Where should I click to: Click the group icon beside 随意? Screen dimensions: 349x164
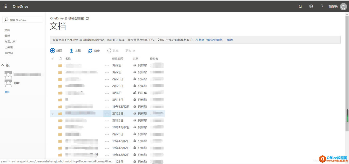tap(8, 83)
